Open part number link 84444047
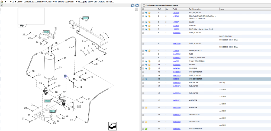271x131 pixels. click(177, 57)
